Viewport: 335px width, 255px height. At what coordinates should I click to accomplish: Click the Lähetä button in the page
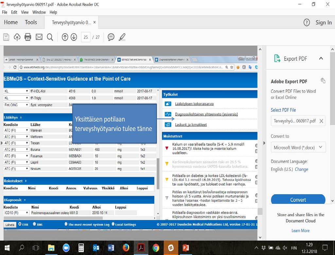pyautogui.click(x=10, y=225)
